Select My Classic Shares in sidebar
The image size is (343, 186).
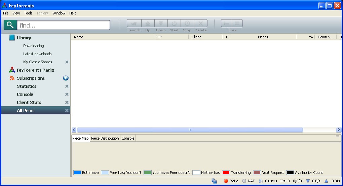point(38,62)
